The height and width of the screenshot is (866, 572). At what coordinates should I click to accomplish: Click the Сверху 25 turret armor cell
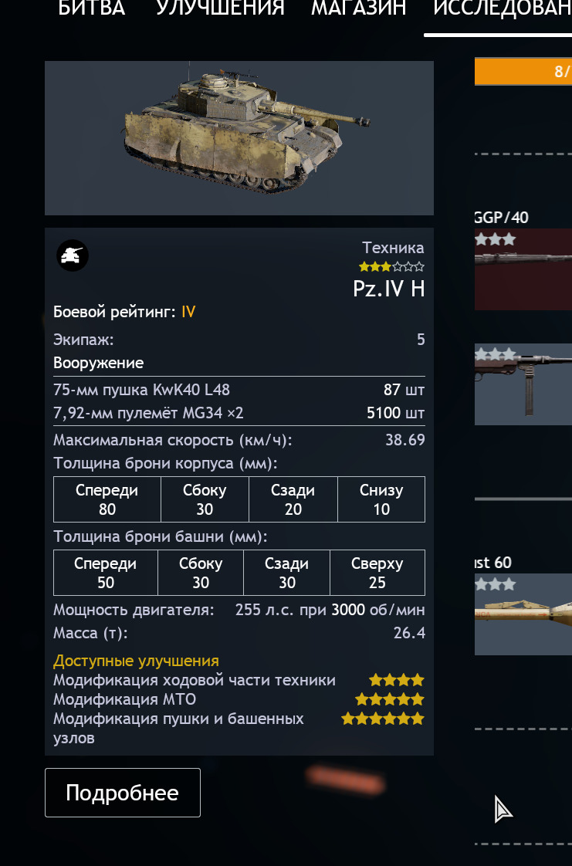(x=377, y=573)
